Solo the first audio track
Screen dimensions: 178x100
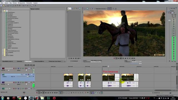click(31, 68)
